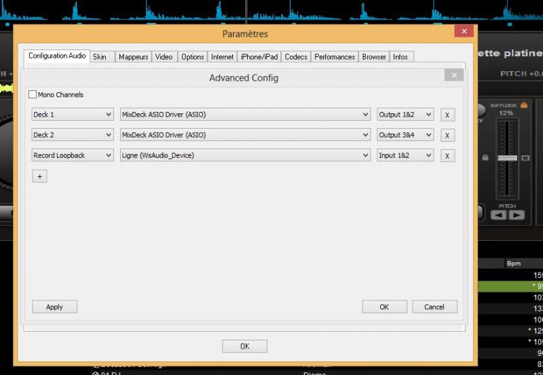Close the Advanced Config panel
Screen dimensions: 543x375
[x=454, y=75]
